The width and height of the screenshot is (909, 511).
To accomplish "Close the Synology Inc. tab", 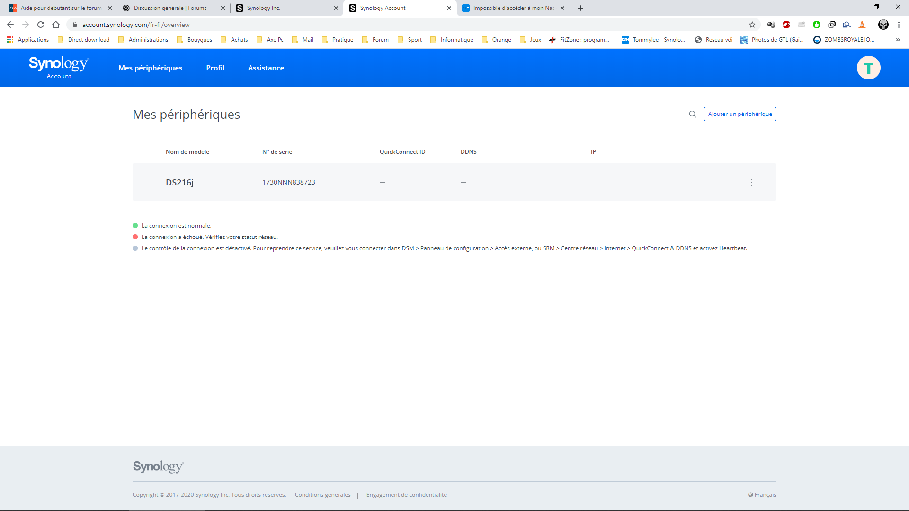I will (x=336, y=8).
